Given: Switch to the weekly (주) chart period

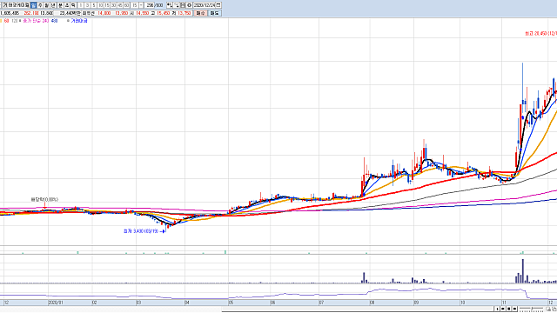Looking at the screenshot, I should (40, 5).
